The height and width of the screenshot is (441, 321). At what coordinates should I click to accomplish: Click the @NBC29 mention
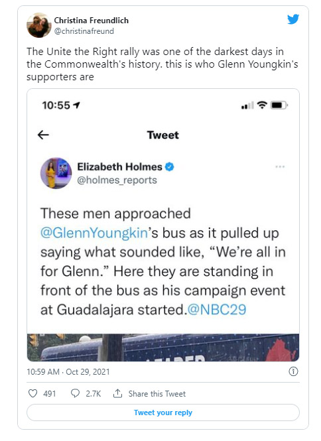[217, 310]
